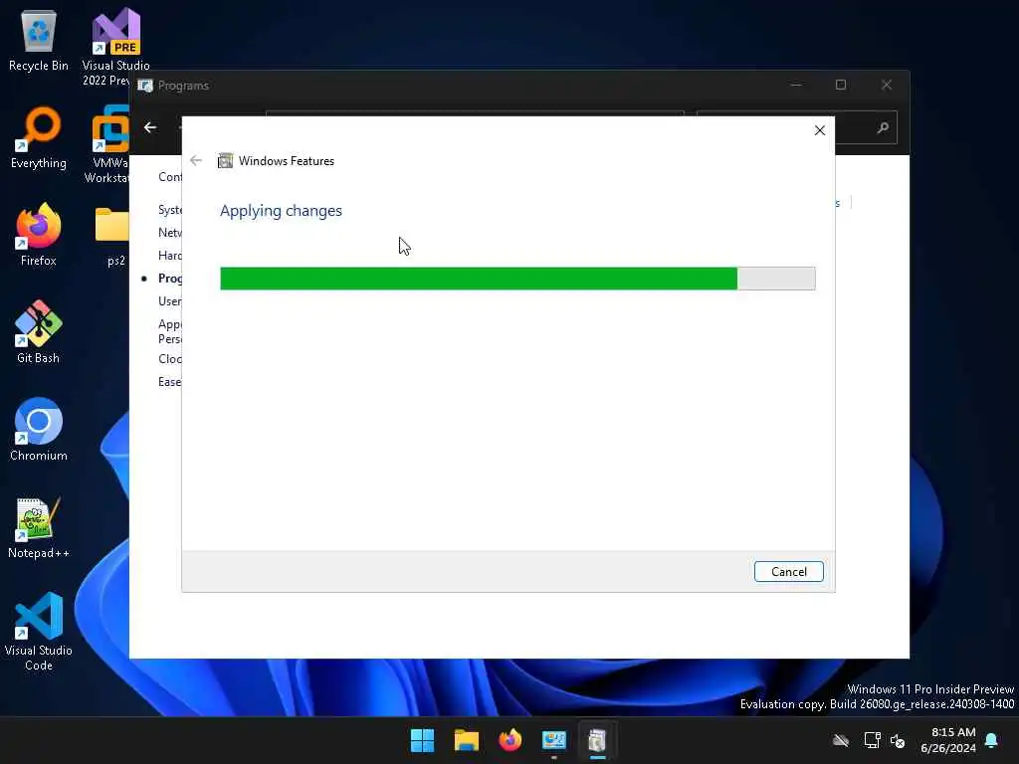Open the clock and date flyout
Image resolution: width=1019 pixels, height=764 pixels.
[948, 740]
